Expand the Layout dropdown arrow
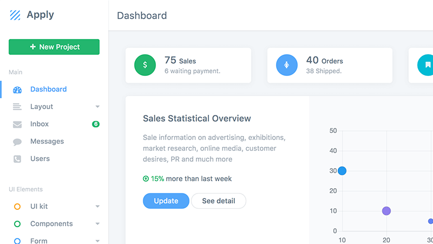This screenshot has width=433, height=244. [x=97, y=107]
